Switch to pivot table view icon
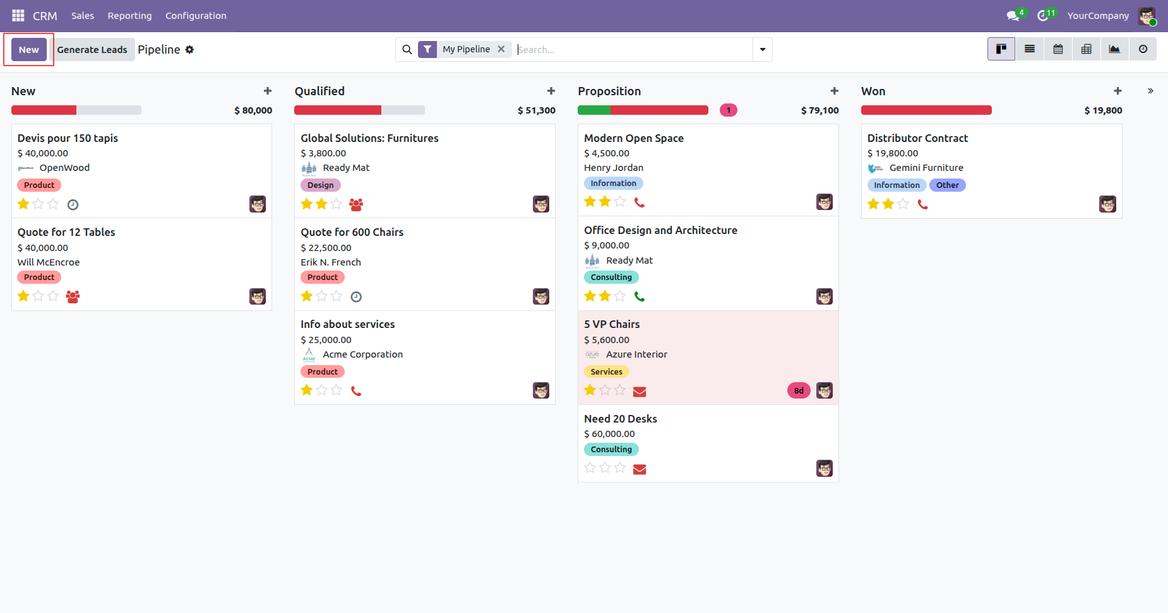 [x=1087, y=49]
